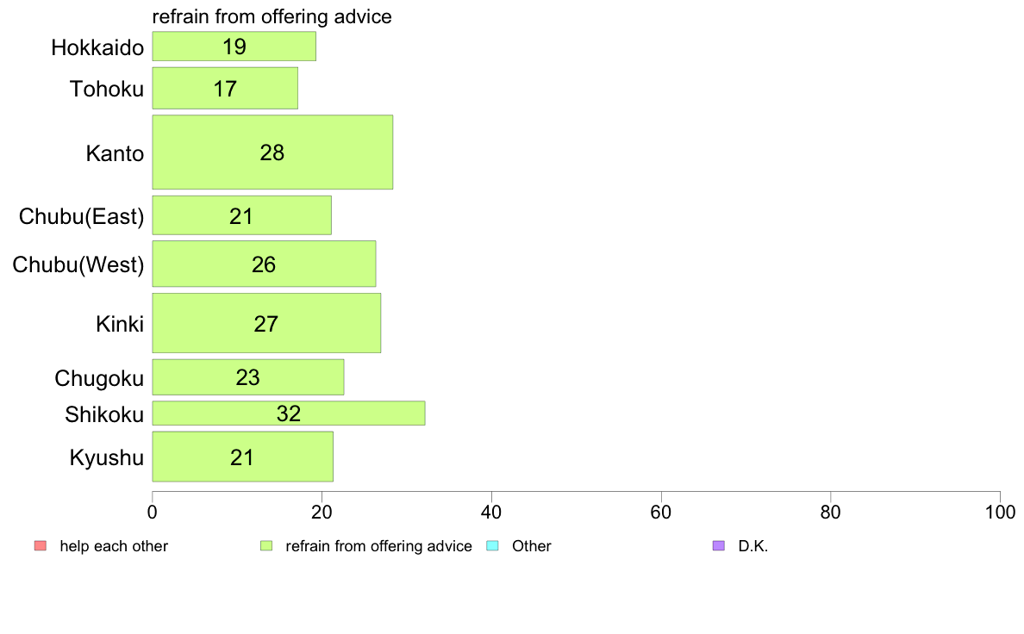Click the Kanto axis label
Viewport: 1024px width, 634px height.
[x=115, y=153]
